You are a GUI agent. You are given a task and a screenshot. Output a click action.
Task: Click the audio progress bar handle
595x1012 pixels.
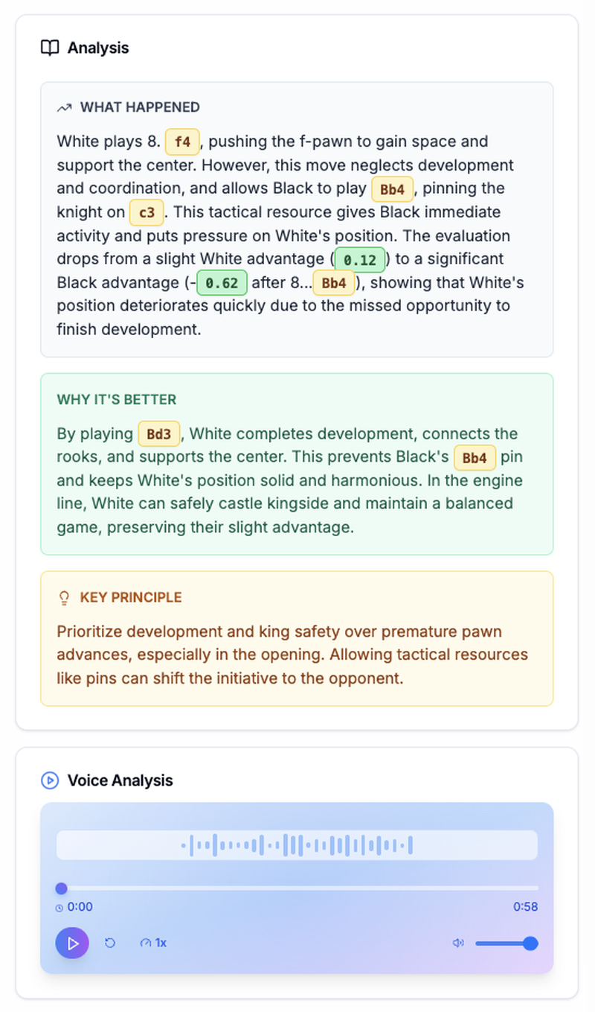pyautogui.click(x=62, y=888)
